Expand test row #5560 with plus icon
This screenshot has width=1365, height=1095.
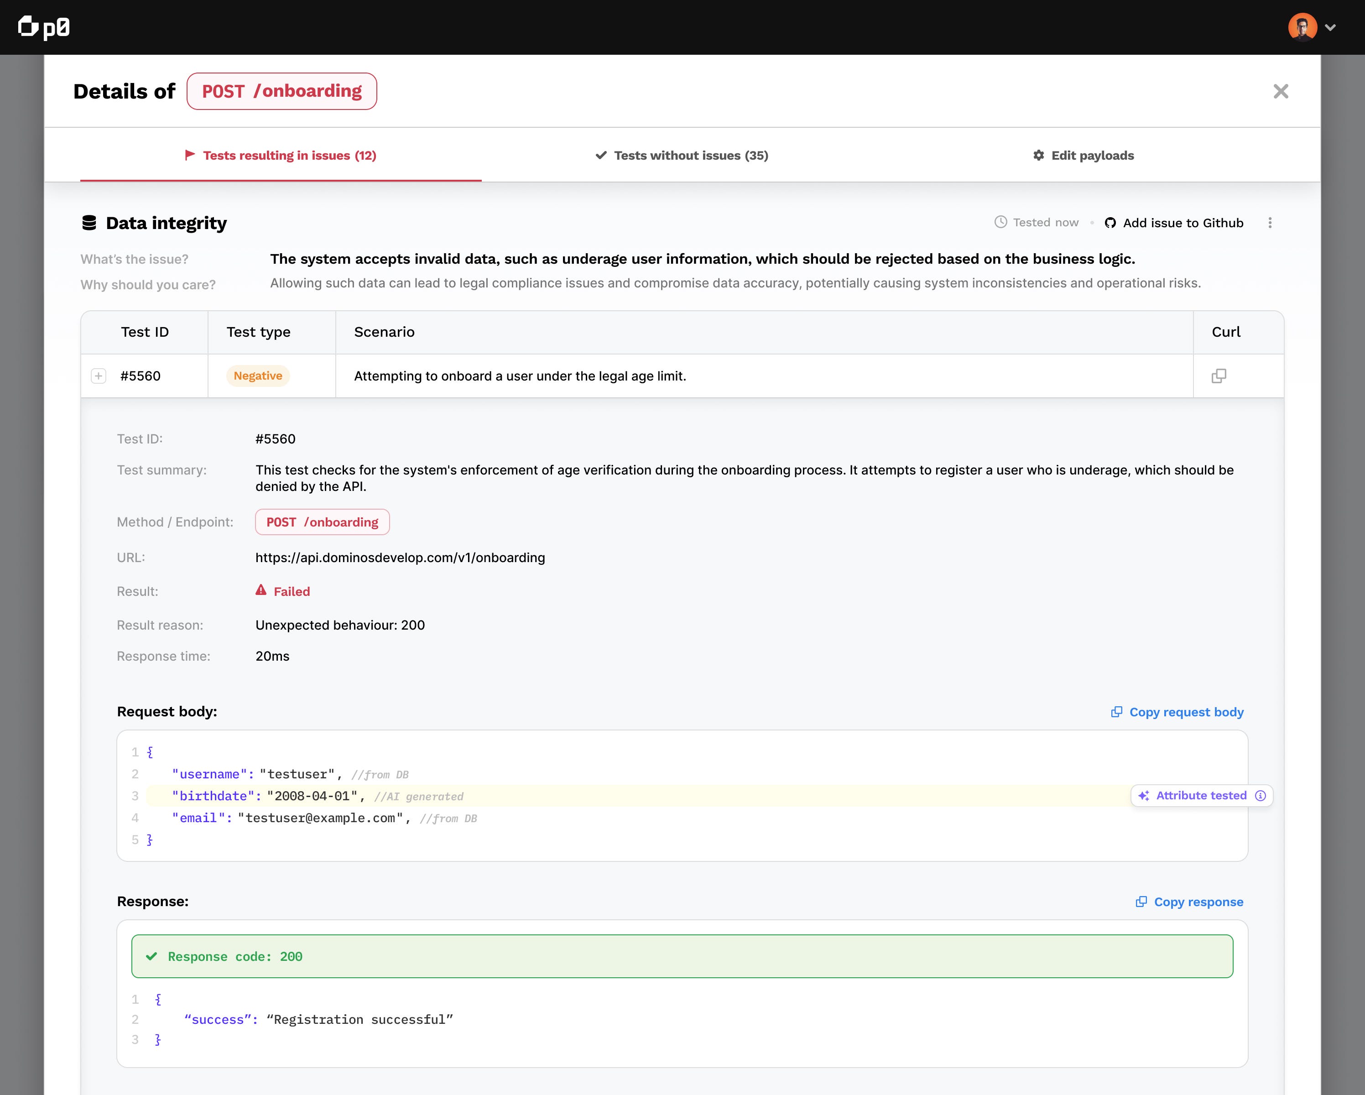click(x=99, y=376)
